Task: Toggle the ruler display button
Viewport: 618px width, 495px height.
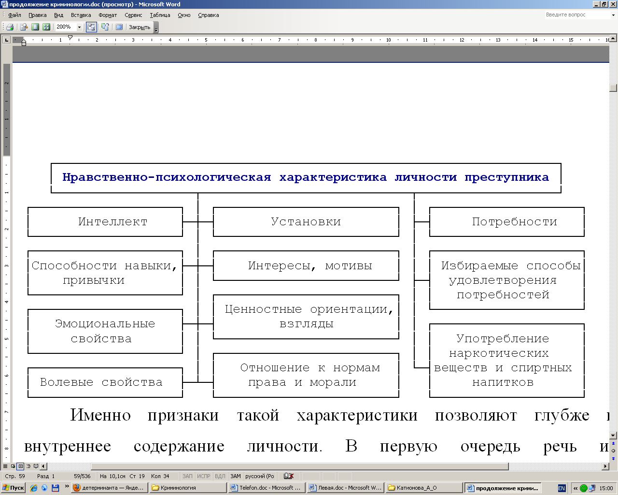Action: (91, 27)
